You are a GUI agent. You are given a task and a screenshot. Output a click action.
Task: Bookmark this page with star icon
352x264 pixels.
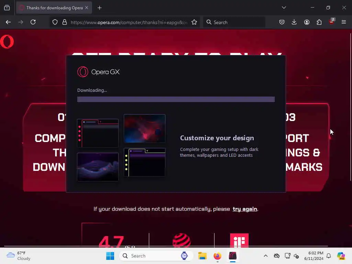coord(194,22)
